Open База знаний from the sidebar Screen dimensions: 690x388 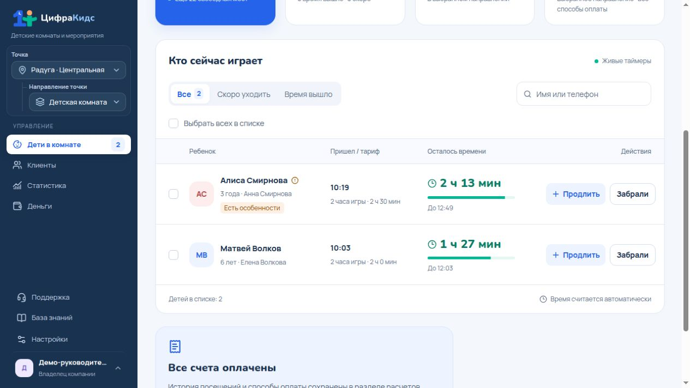69,318
